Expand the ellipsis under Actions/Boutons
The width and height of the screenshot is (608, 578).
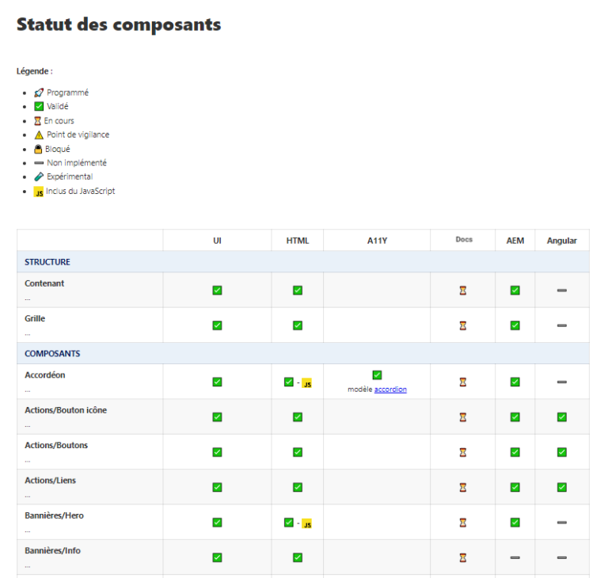click(28, 460)
